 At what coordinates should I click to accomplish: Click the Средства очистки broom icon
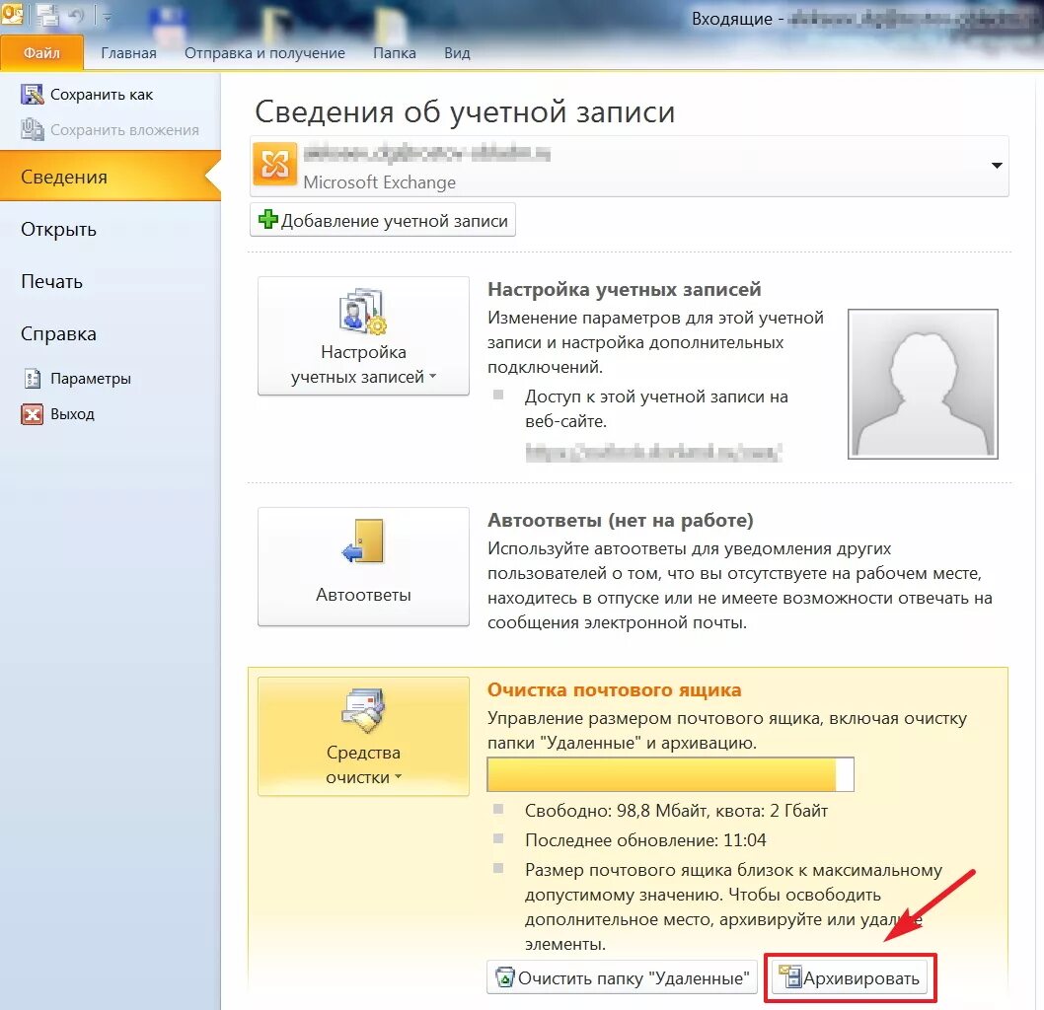coord(363,710)
